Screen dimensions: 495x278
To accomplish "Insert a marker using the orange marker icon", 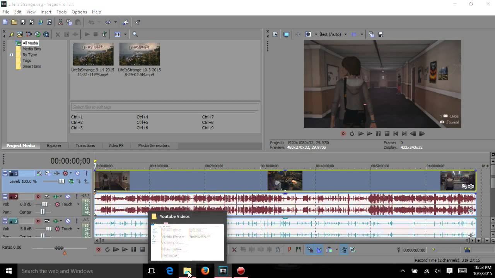I will (289, 250).
